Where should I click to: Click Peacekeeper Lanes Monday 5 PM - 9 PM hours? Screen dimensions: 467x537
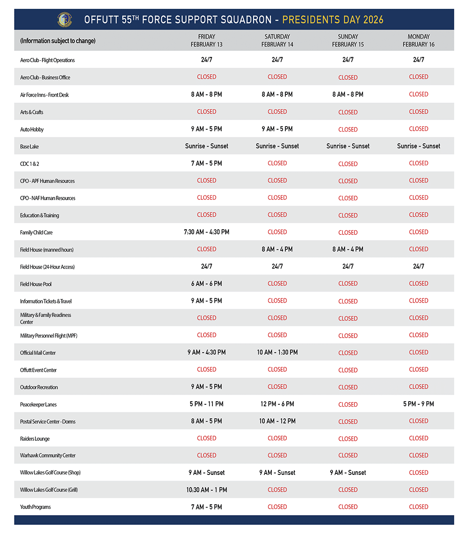point(418,404)
